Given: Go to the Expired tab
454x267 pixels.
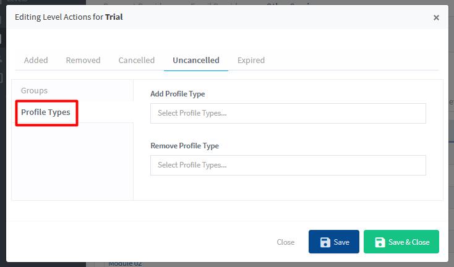Looking at the screenshot, I should tap(251, 60).
